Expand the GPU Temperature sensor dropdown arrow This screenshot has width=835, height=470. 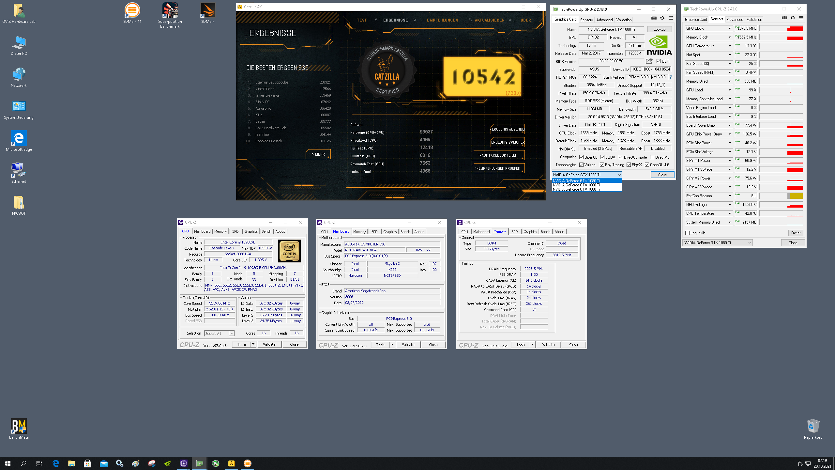pos(730,46)
